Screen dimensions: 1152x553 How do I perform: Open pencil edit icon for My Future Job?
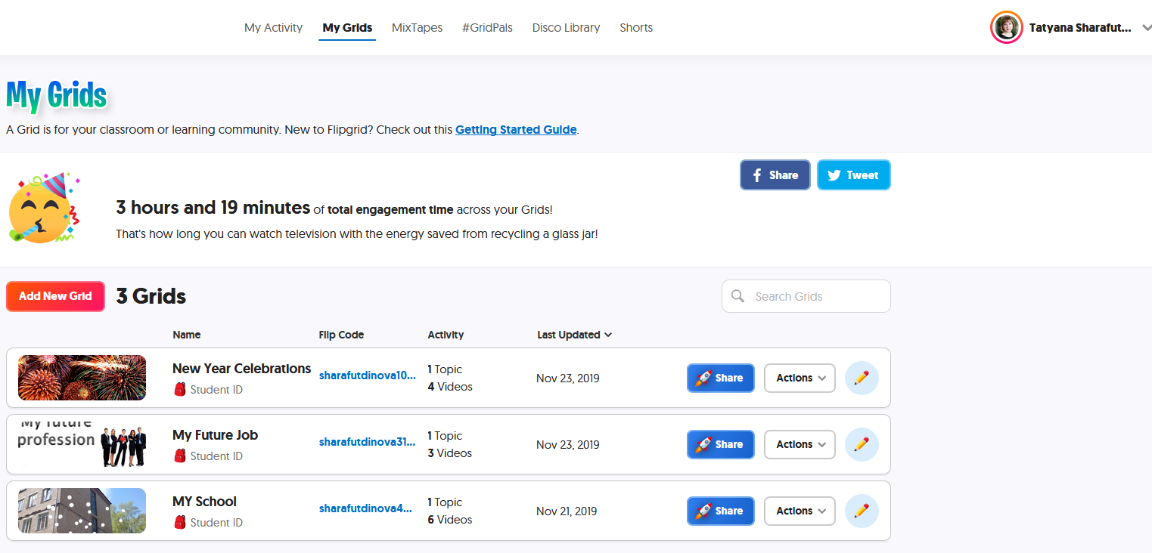pos(862,444)
